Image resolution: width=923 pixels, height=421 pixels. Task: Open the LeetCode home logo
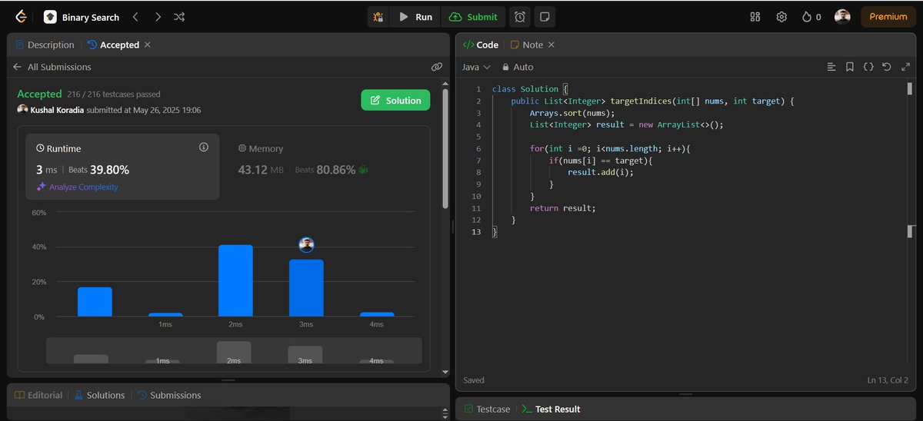[x=20, y=16]
